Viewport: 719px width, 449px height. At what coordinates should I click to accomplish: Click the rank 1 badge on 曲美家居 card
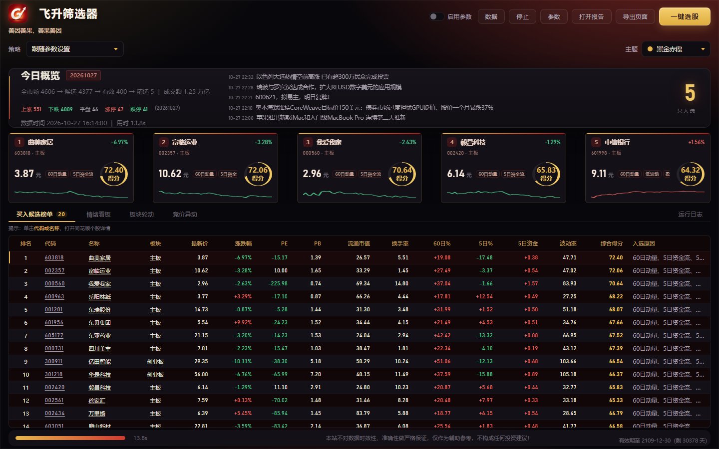click(x=19, y=142)
